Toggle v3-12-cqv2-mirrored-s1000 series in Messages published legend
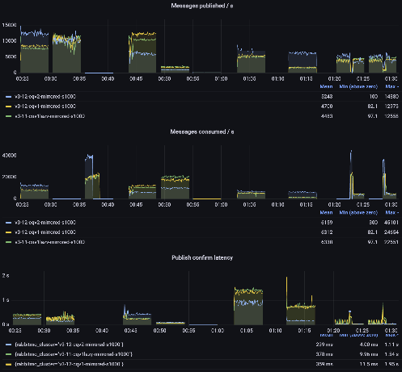Screen dimensions: 402x372 click(45, 97)
